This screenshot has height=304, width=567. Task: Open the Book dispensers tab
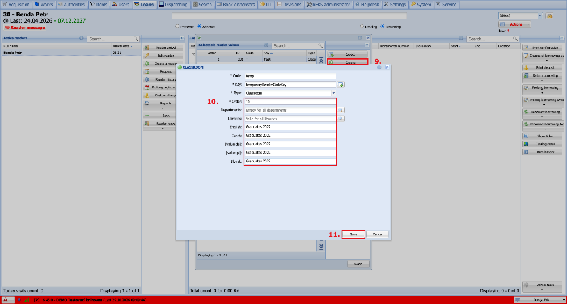click(236, 5)
